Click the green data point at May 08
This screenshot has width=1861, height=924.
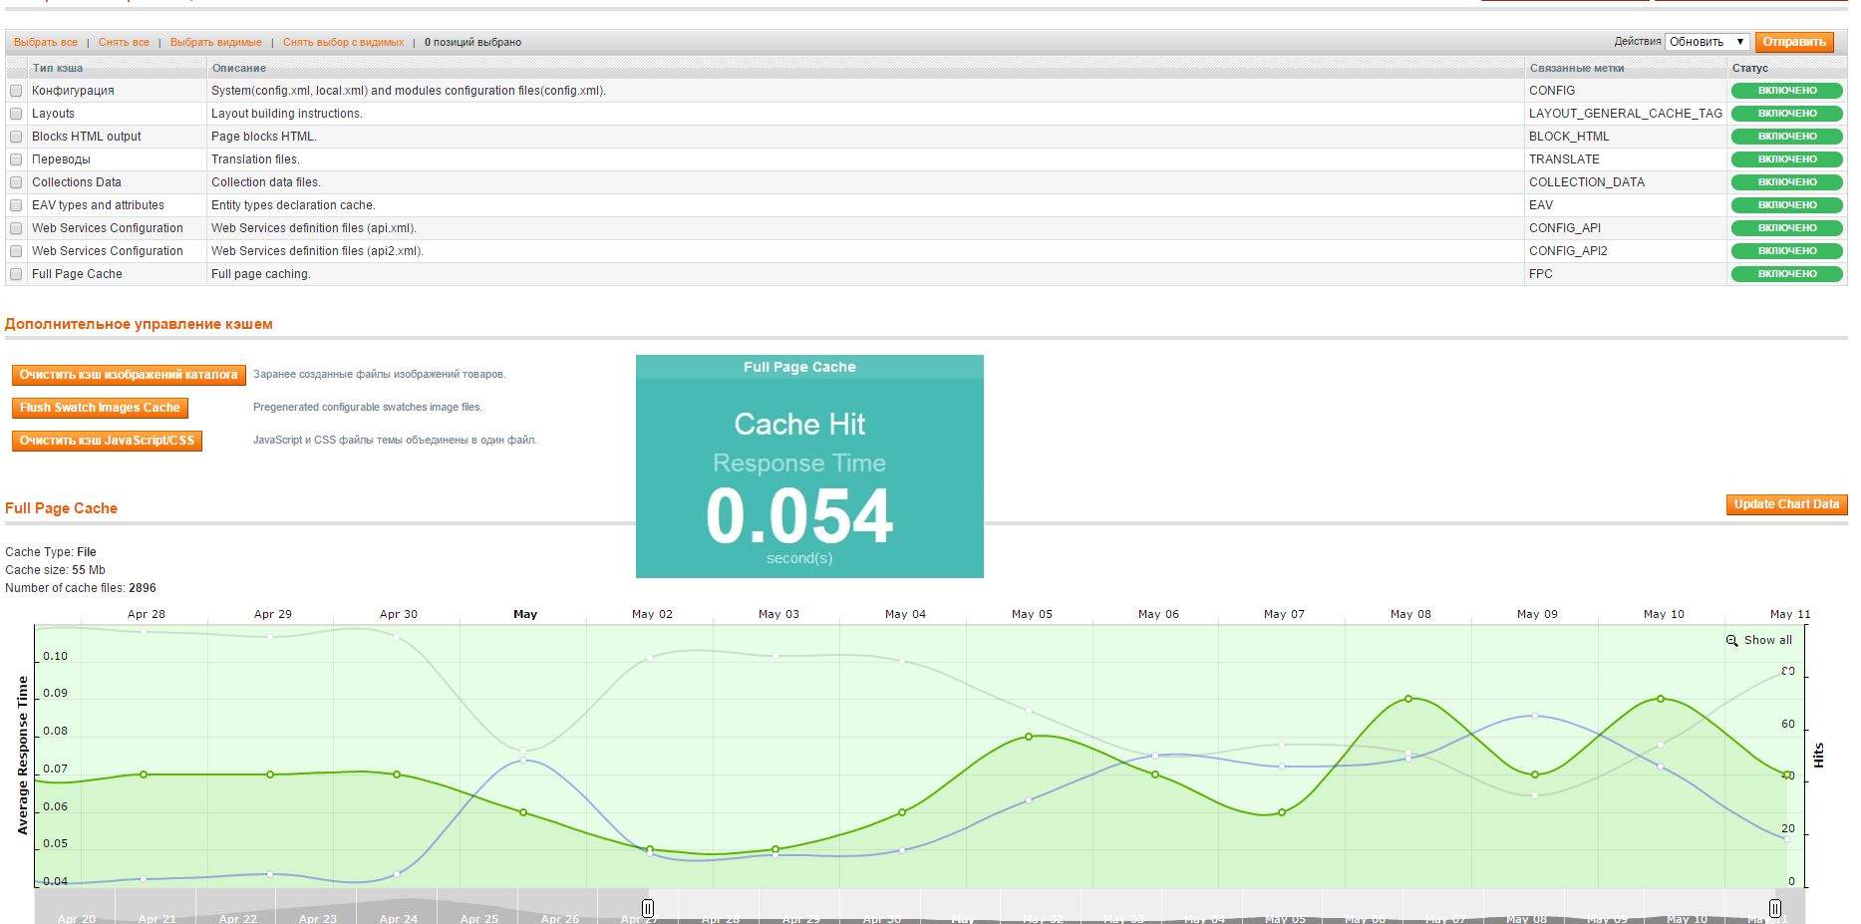point(1408,699)
